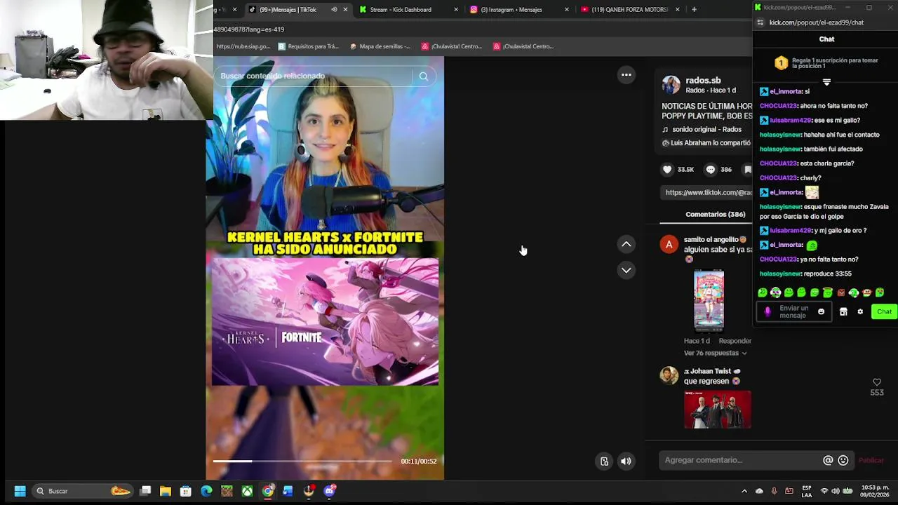
Task: Open Minecraft from taskbar
Action: [227, 491]
